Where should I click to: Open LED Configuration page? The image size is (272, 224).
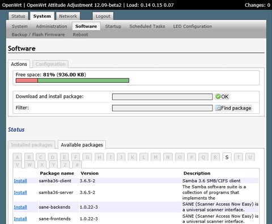click(x=193, y=26)
